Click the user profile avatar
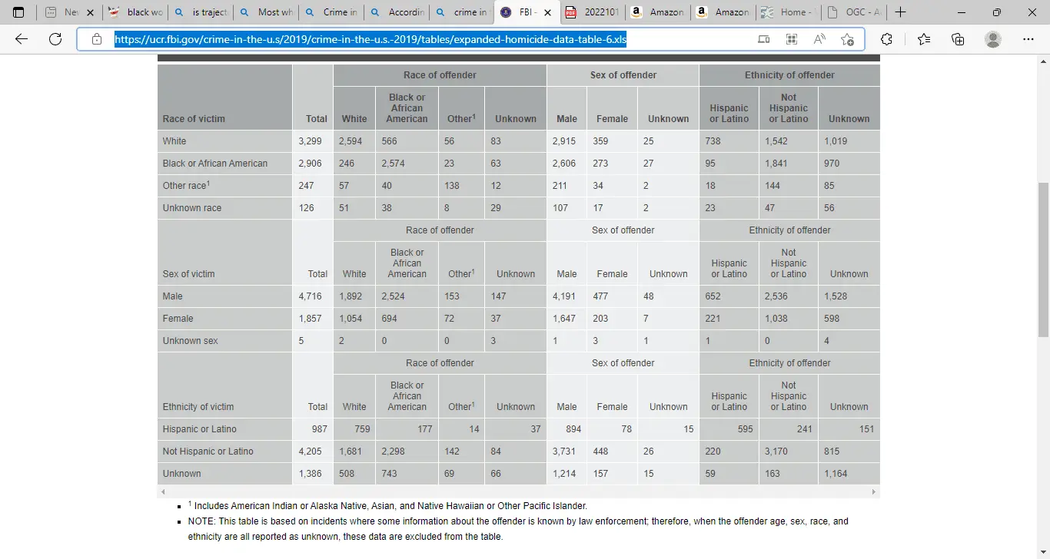Viewport: 1050px width, 559px height. (x=993, y=39)
